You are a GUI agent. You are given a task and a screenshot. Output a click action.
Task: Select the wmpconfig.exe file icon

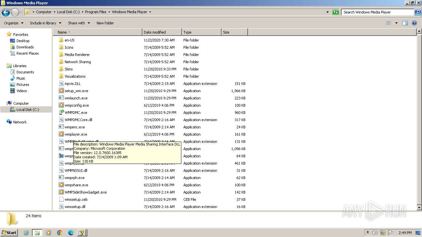click(x=61, y=105)
